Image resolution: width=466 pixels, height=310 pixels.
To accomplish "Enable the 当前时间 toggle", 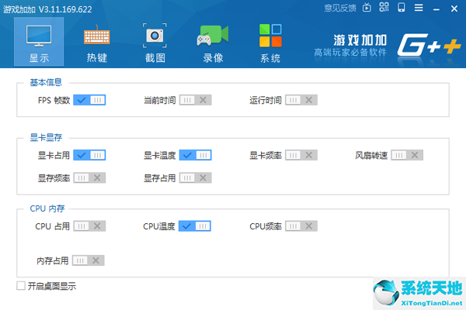I will [x=195, y=100].
